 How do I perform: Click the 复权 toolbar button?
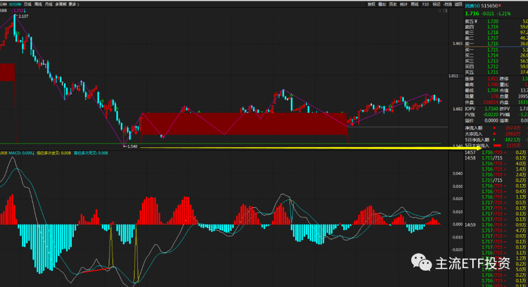[x=372, y=4]
